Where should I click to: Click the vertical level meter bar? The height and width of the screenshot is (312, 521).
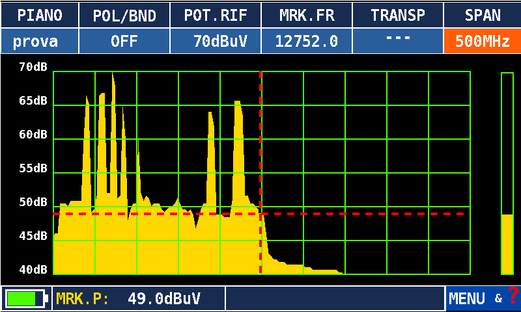click(x=507, y=174)
